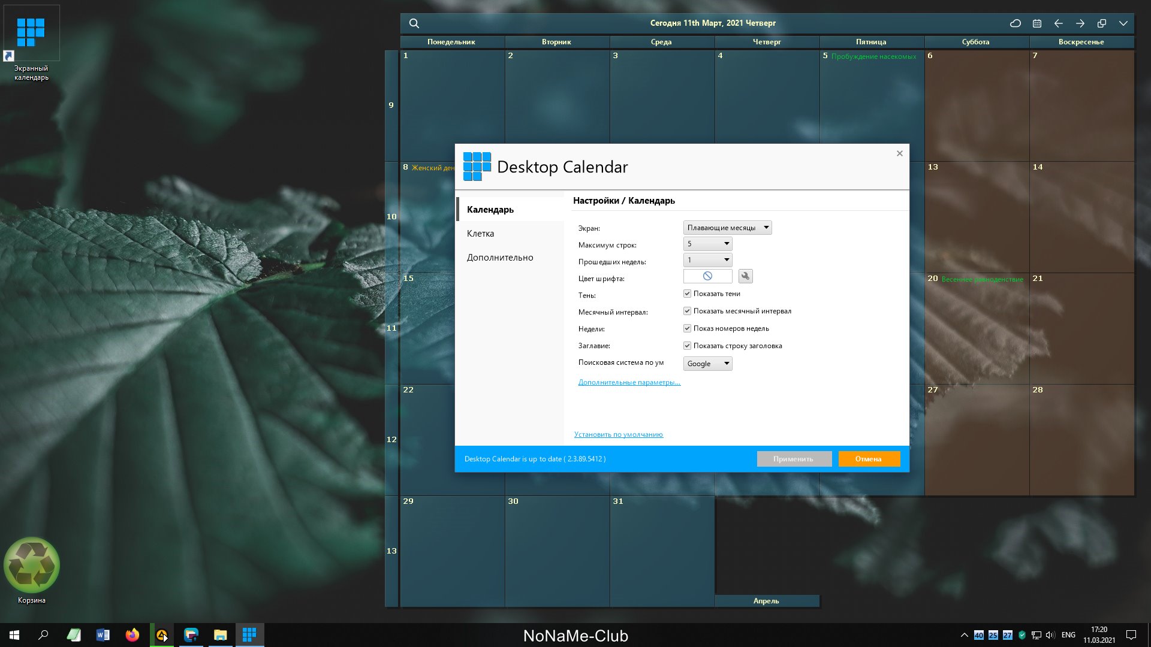Viewport: 1151px width, 647px height.
Task: Select calendar cell for March 7
Action: 1081,105
